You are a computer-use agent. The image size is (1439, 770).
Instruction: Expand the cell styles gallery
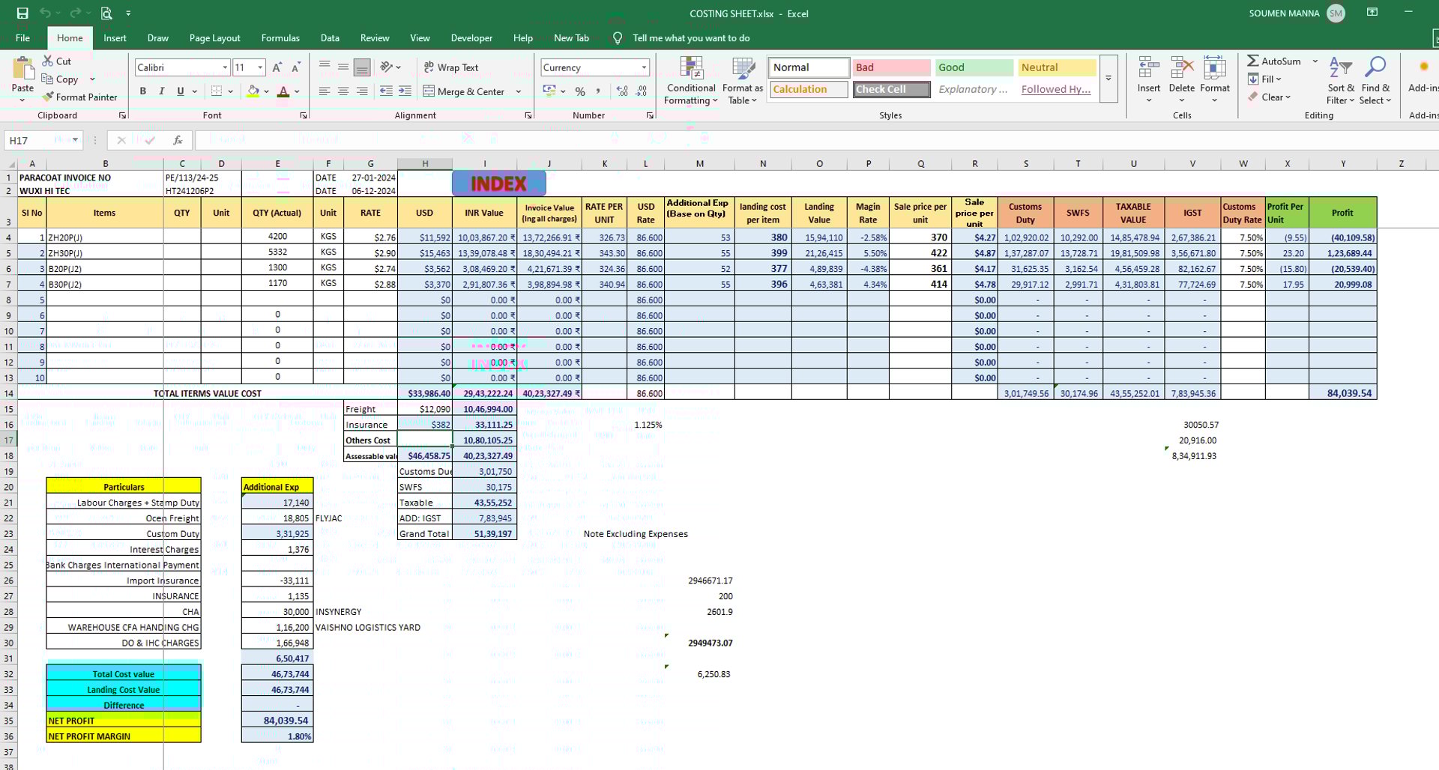(1108, 78)
